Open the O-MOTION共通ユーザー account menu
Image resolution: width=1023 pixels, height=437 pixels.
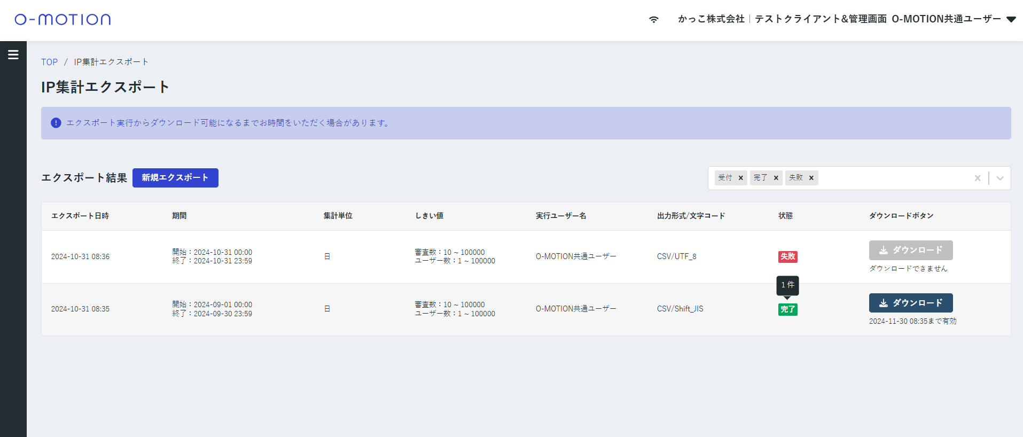pos(946,19)
